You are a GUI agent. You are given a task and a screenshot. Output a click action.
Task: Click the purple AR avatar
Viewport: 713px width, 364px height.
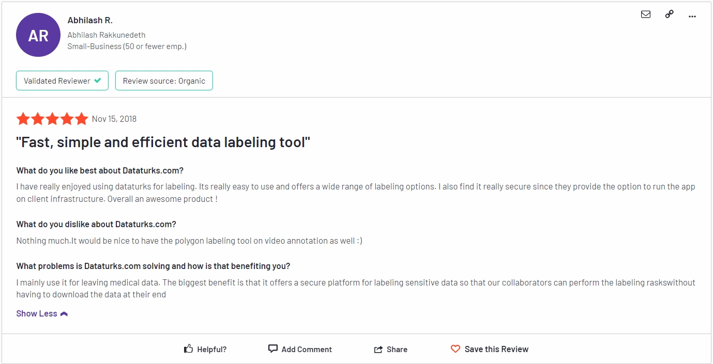tap(39, 35)
